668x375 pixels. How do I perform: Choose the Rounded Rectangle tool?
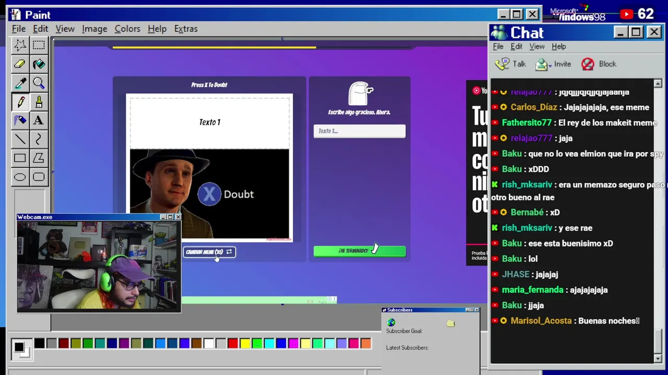click(39, 177)
